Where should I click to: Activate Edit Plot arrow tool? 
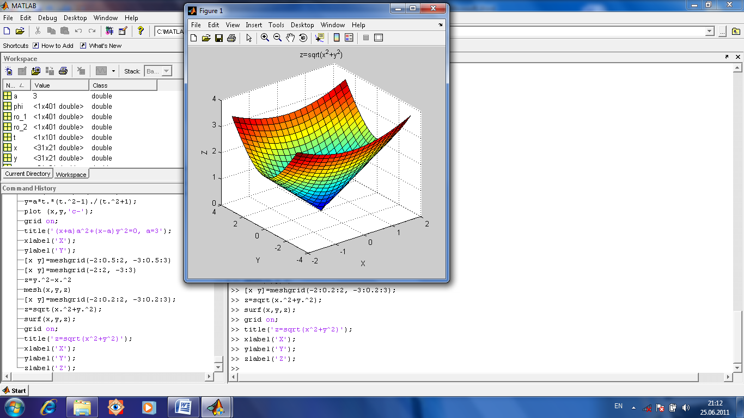click(249, 38)
